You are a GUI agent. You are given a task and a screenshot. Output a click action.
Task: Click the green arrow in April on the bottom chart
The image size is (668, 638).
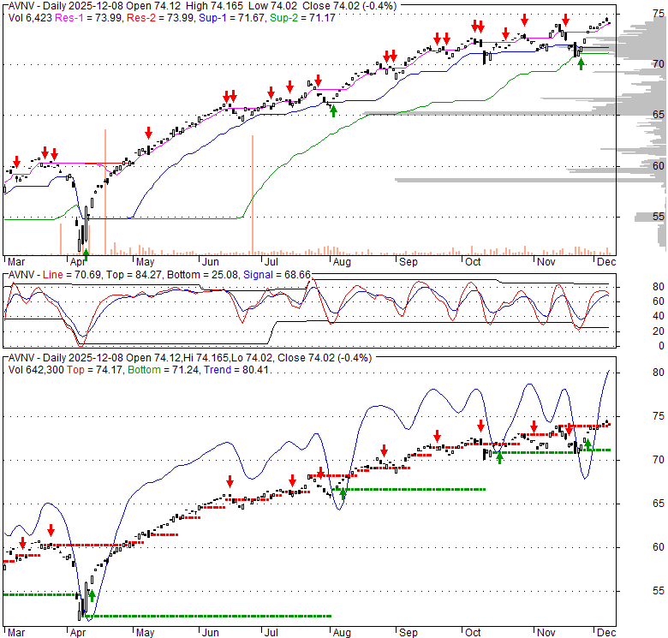92,595
